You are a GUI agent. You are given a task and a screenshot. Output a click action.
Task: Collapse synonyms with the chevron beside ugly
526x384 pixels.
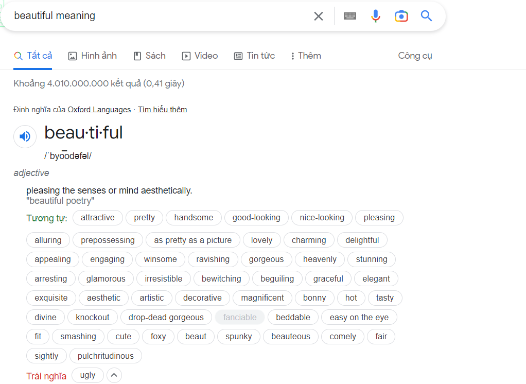pyautogui.click(x=114, y=375)
